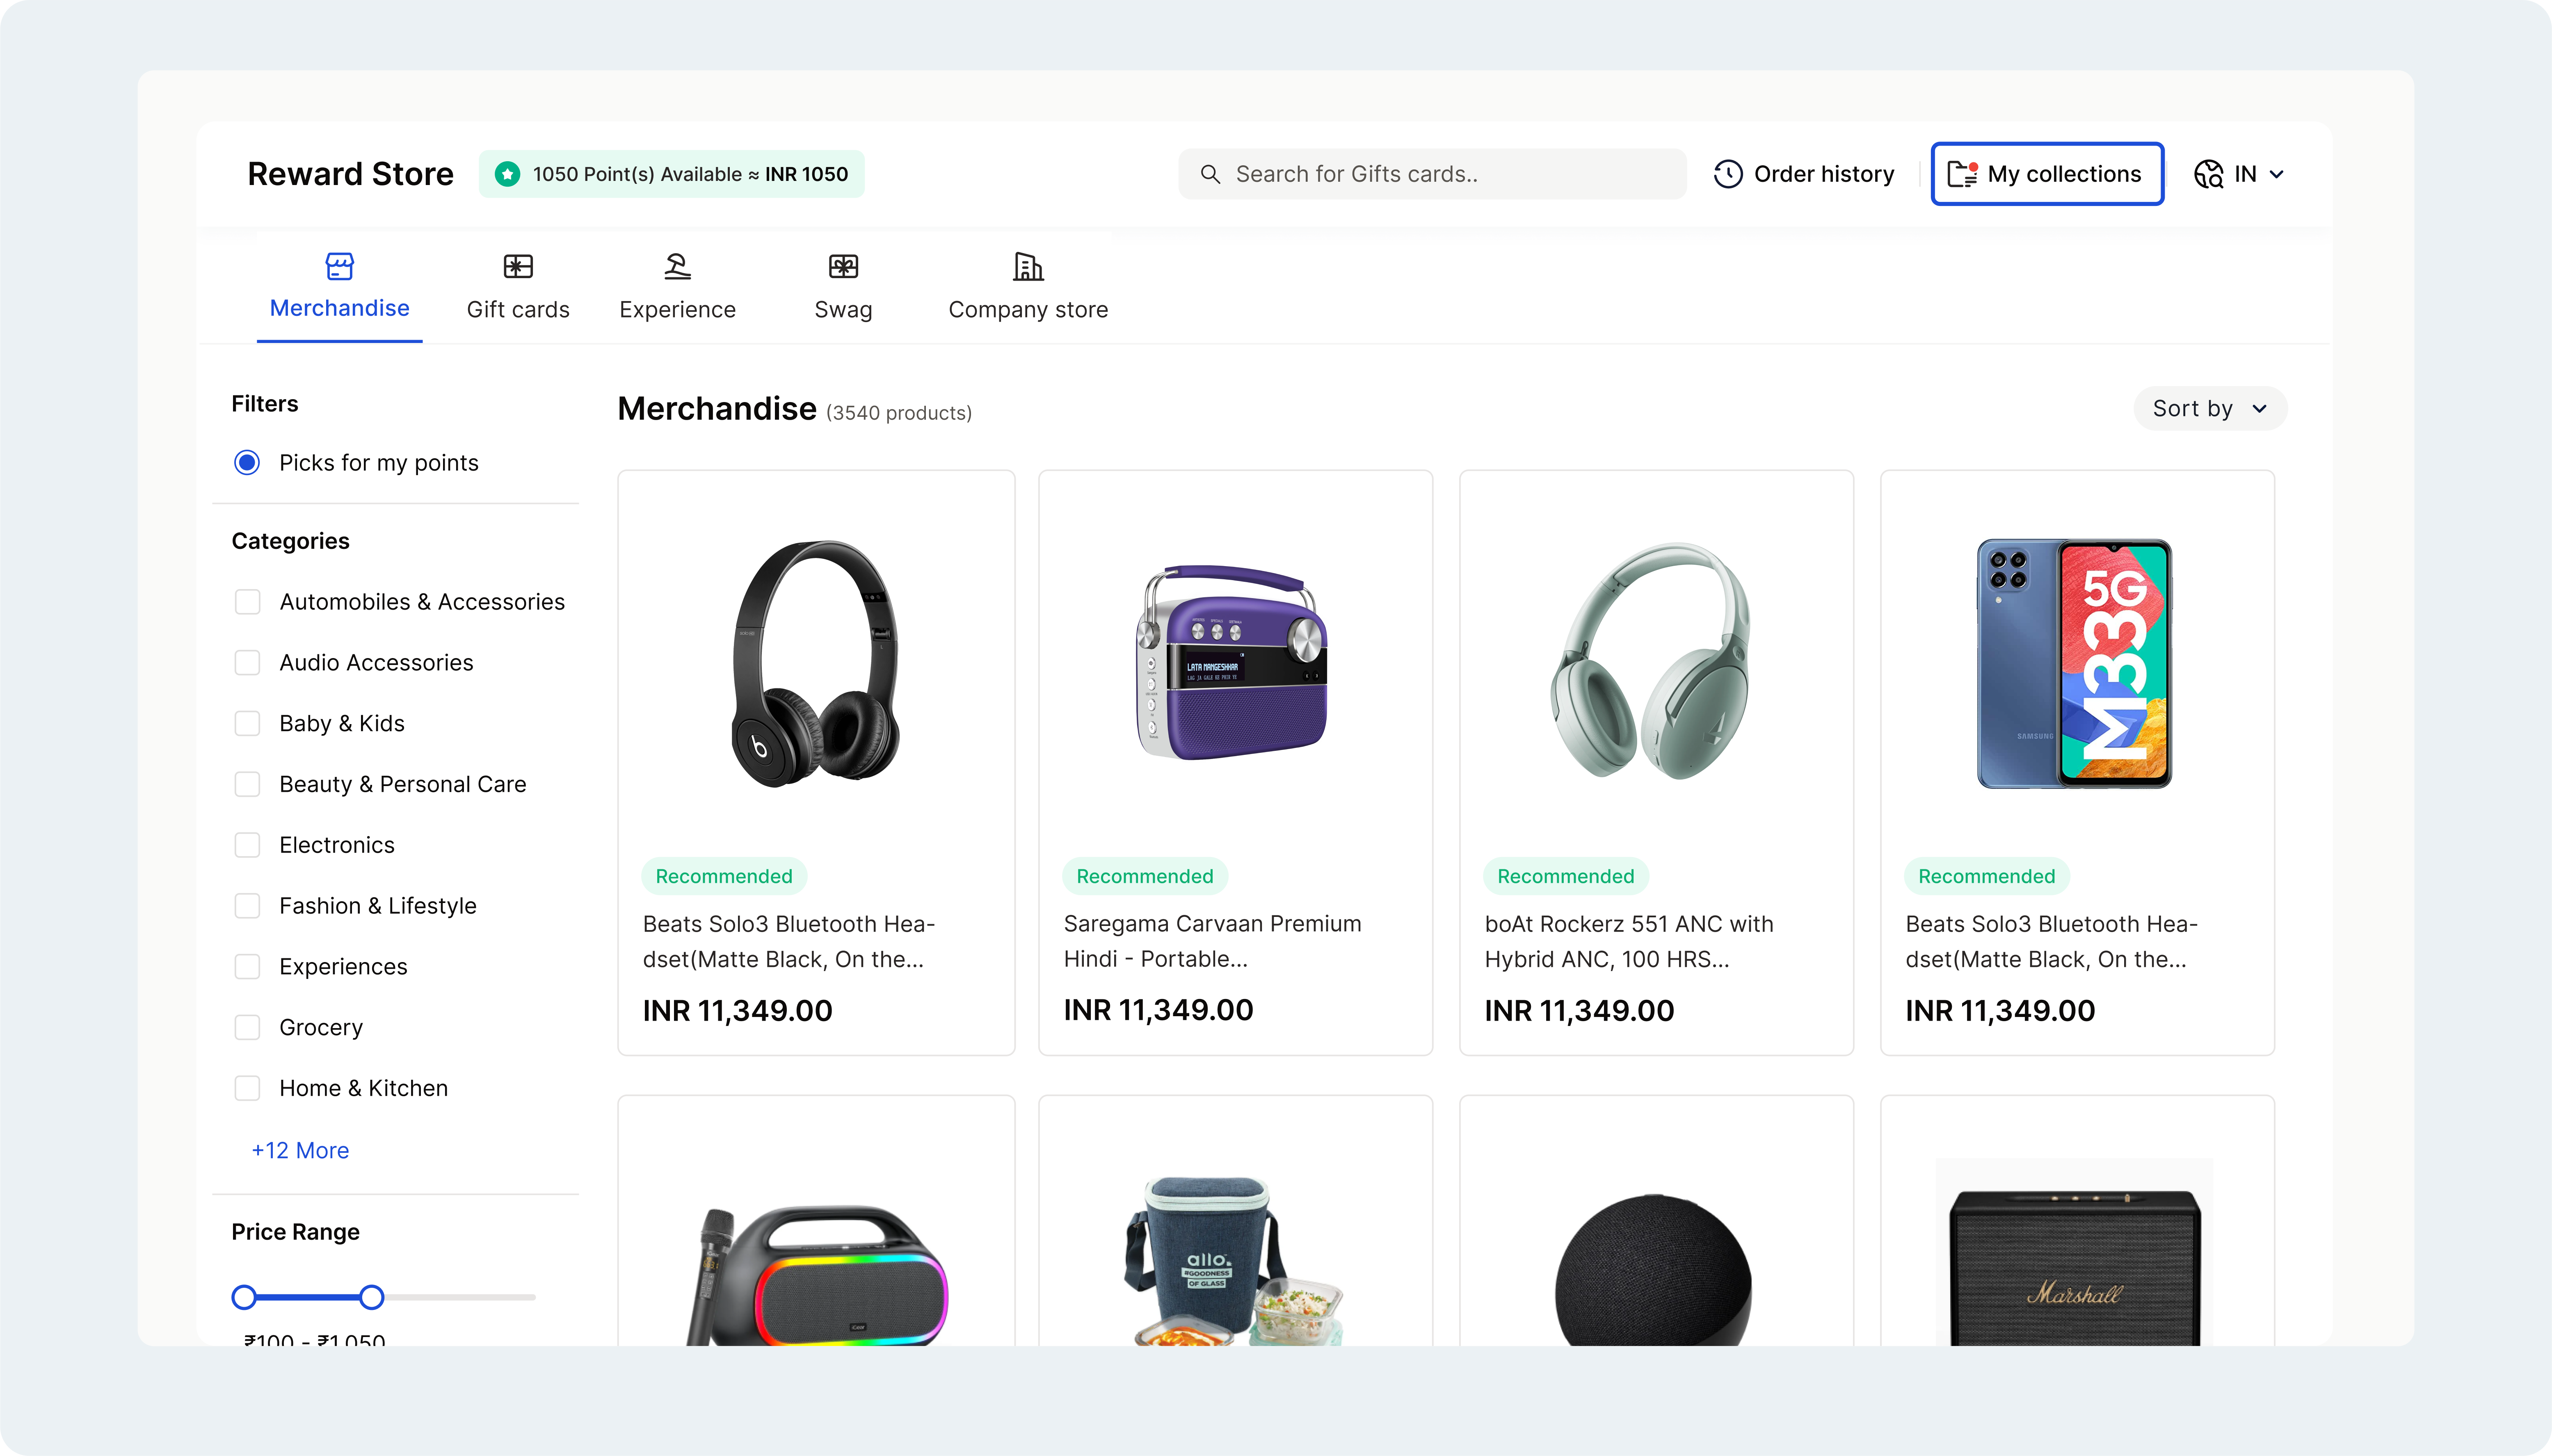Open the Gift cards tab
The height and width of the screenshot is (1456, 2552).
tap(518, 288)
